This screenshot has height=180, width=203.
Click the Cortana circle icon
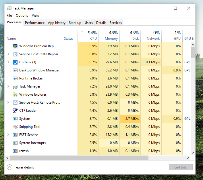coord(15,62)
